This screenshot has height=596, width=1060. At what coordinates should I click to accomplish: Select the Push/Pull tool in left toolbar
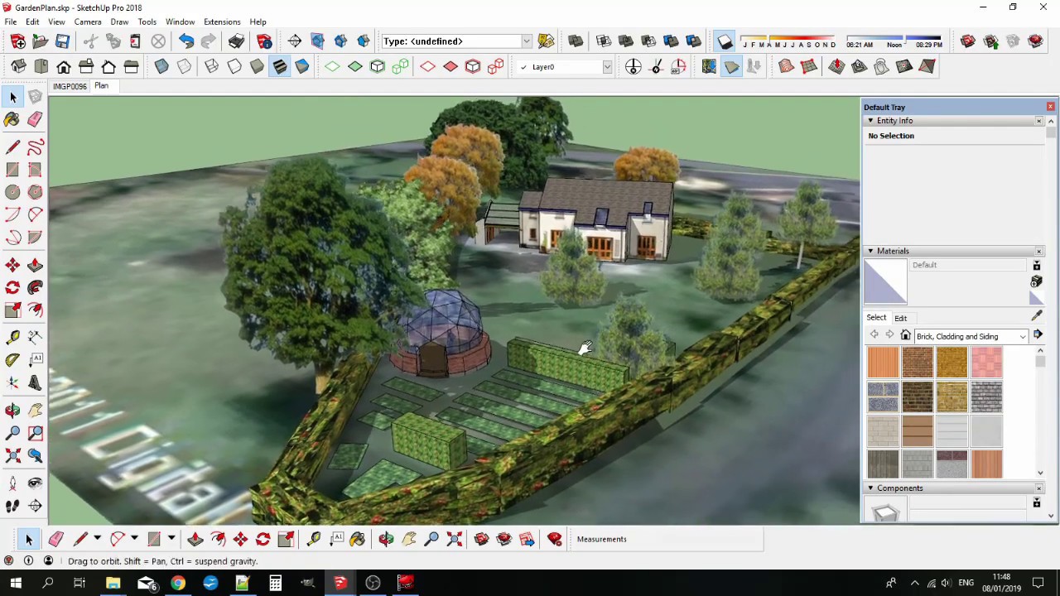point(35,265)
